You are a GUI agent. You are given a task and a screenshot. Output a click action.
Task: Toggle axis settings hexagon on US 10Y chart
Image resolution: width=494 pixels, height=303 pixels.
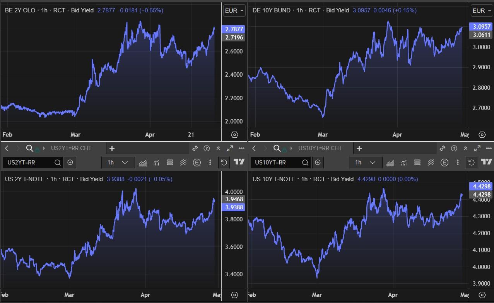tap(482, 295)
